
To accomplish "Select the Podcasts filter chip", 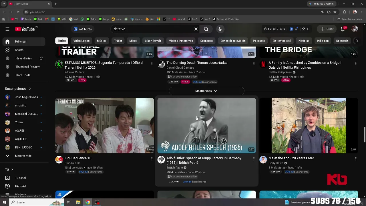I will point(259,41).
